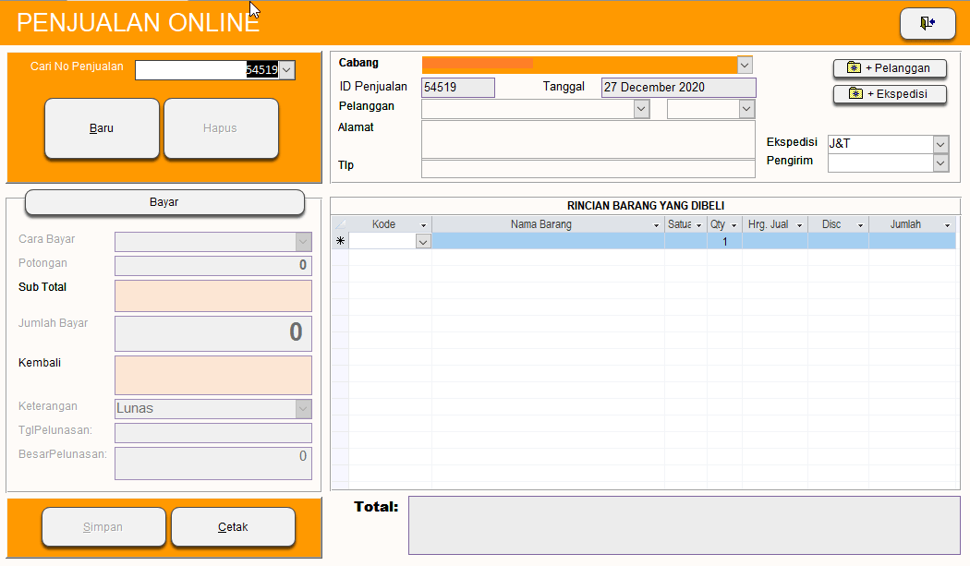970x566 pixels.
Task: Expand the Cabang dropdown list
Action: coord(745,65)
